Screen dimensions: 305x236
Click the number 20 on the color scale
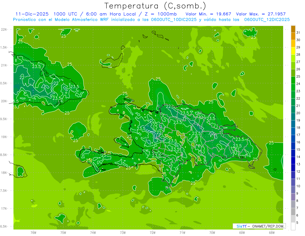click(x=298, y=113)
